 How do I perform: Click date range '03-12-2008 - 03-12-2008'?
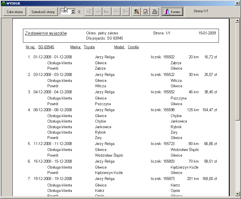coord(53,74)
